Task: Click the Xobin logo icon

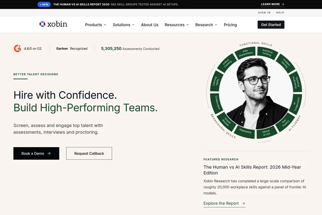Action: pos(42,24)
